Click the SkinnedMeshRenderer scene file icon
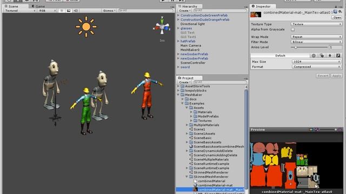 [x=191, y=172]
